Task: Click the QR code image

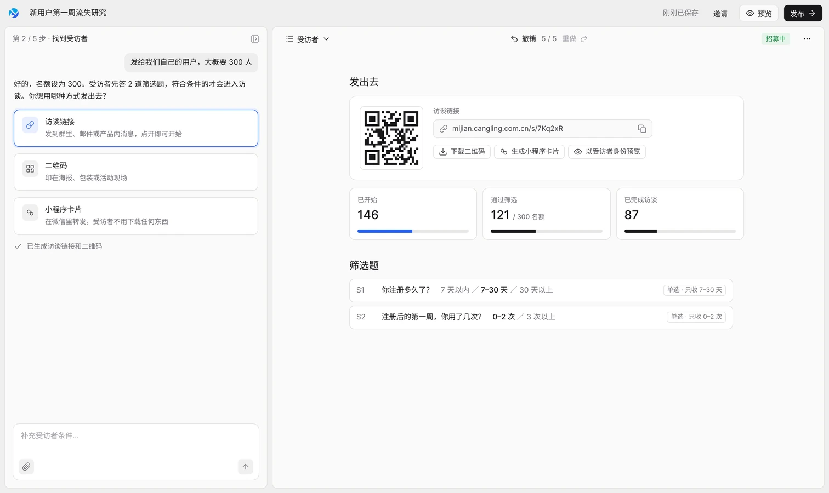Action: click(x=391, y=138)
